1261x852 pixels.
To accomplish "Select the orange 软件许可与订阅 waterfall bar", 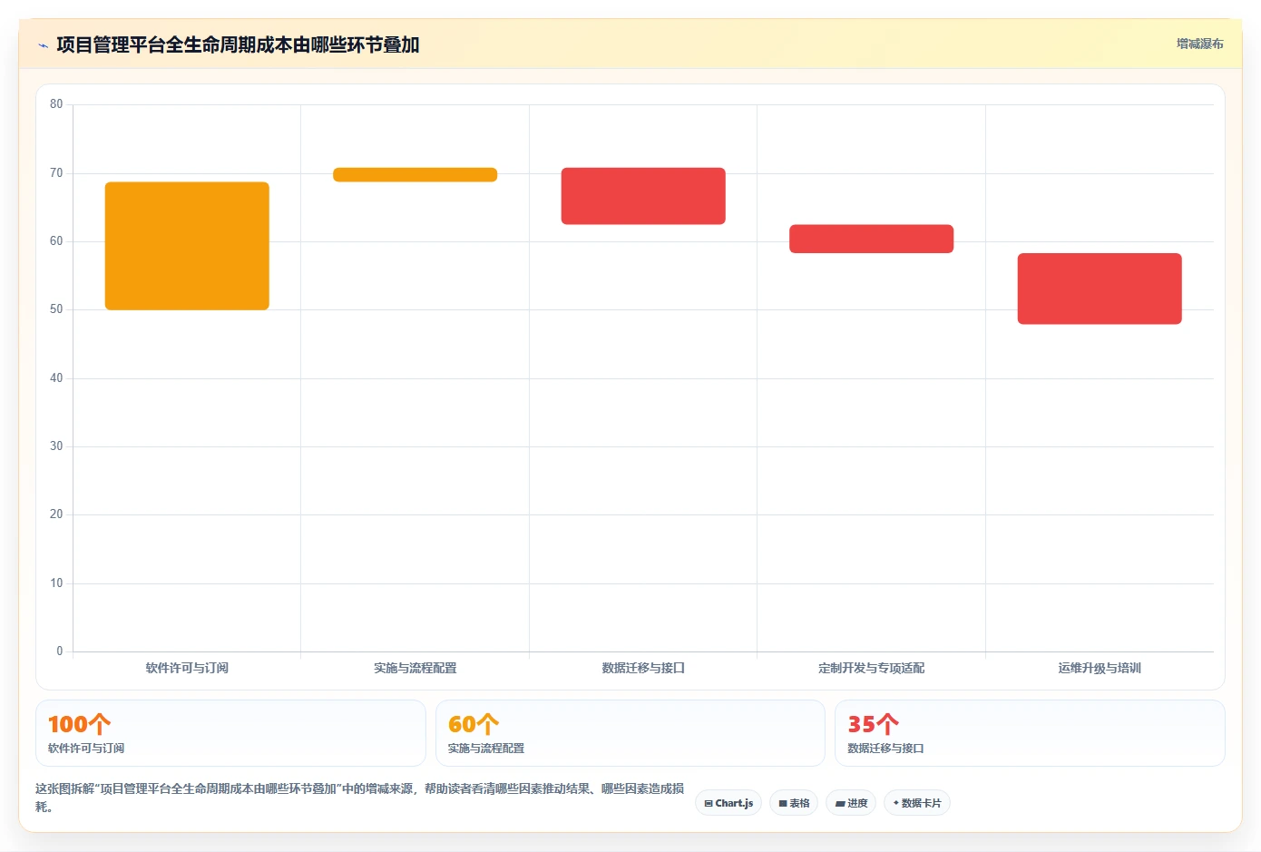I will 187,246.
